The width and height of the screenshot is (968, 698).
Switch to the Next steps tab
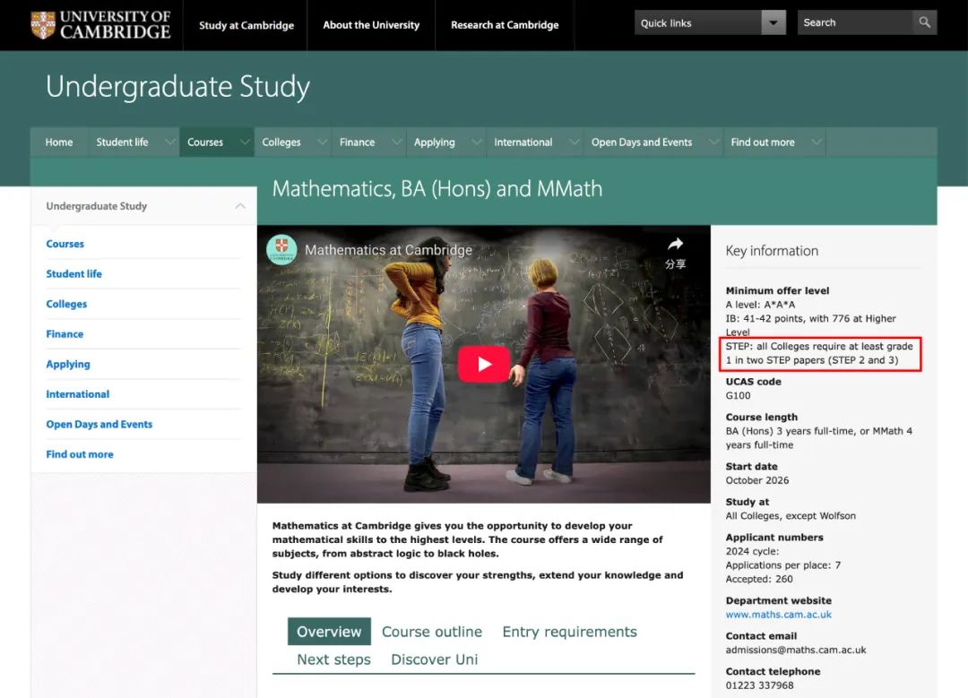click(x=333, y=659)
